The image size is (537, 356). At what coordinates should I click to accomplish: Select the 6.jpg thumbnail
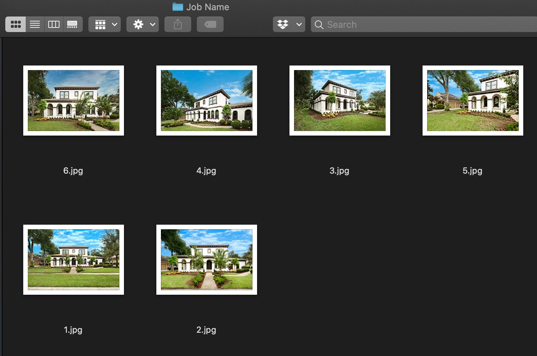click(74, 100)
